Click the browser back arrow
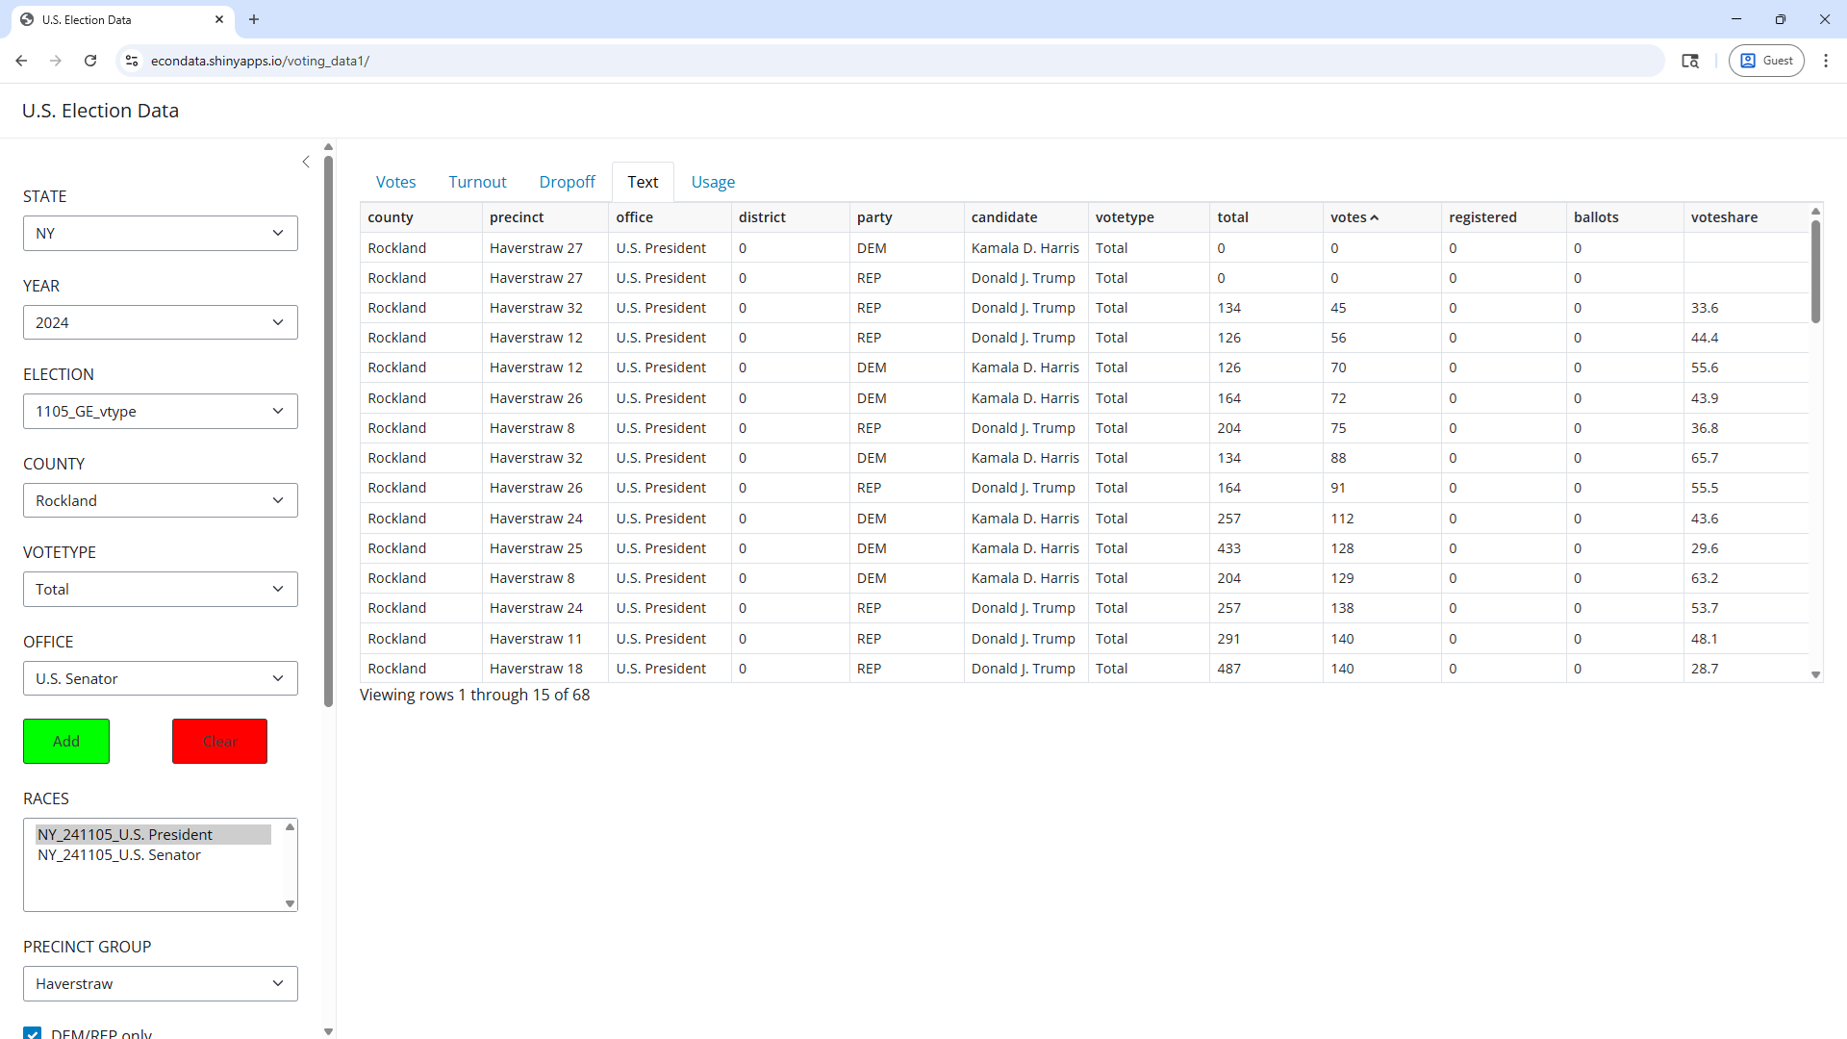Image resolution: width=1847 pixels, height=1039 pixels. [x=21, y=61]
